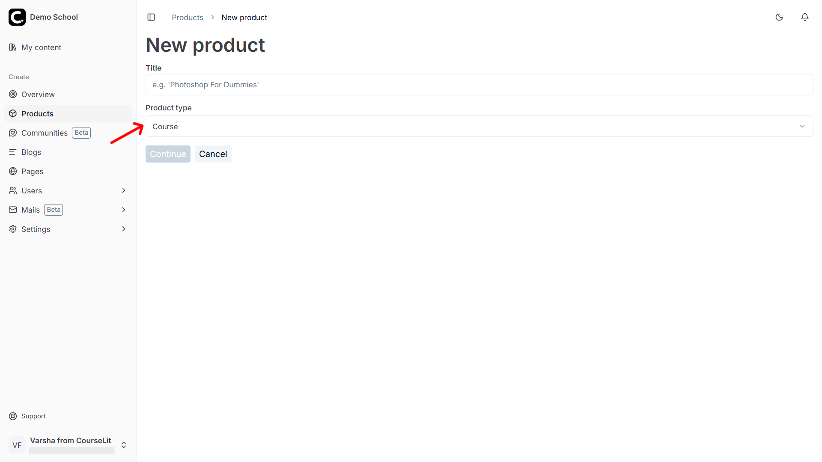Click the My content library icon
The width and height of the screenshot is (822, 462).
pos(13,47)
